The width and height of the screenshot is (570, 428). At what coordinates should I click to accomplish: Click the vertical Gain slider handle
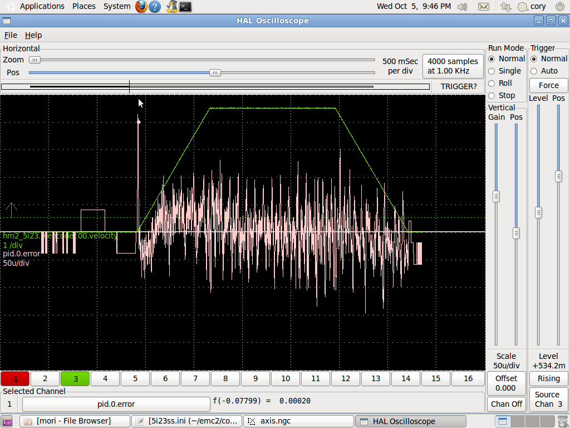(496, 197)
